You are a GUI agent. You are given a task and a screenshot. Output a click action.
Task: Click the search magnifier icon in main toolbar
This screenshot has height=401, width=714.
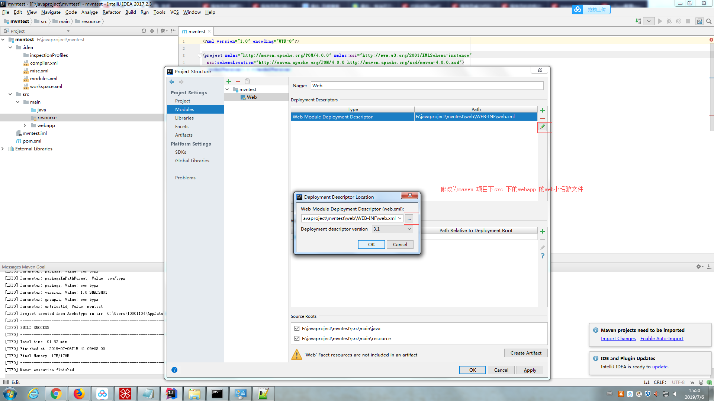[x=709, y=21]
